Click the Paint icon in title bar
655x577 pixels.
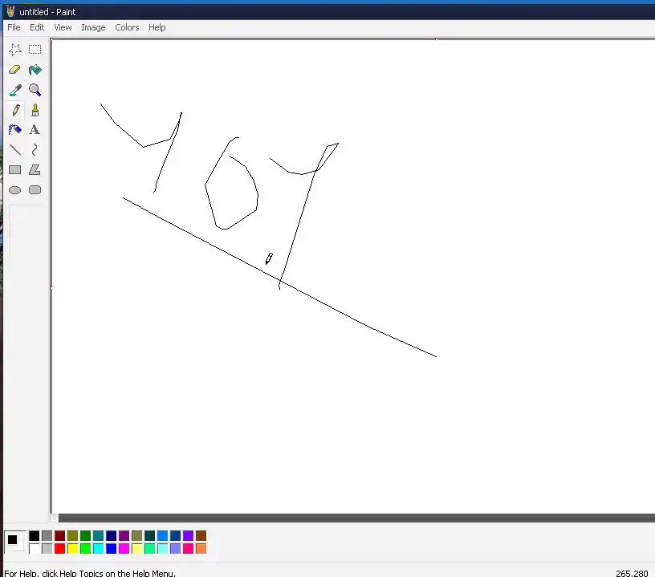(x=11, y=12)
